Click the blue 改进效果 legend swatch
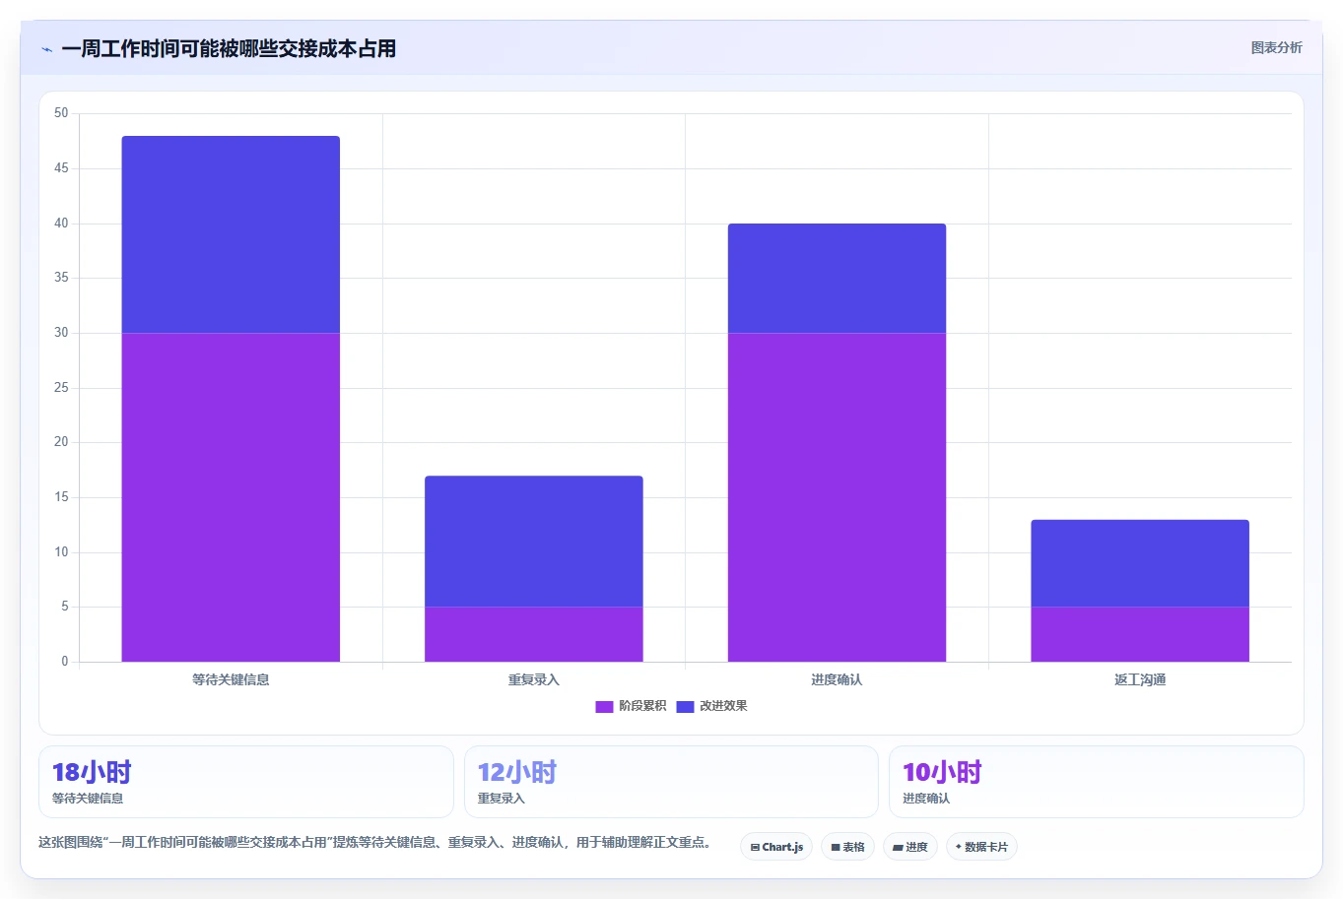The height and width of the screenshot is (899, 1343). coord(685,706)
